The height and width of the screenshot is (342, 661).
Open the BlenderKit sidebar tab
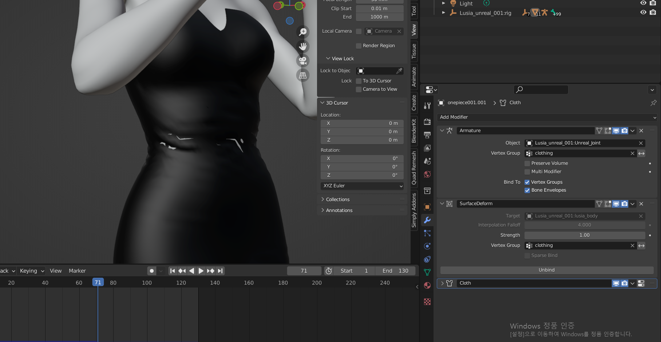(x=414, y=131)
